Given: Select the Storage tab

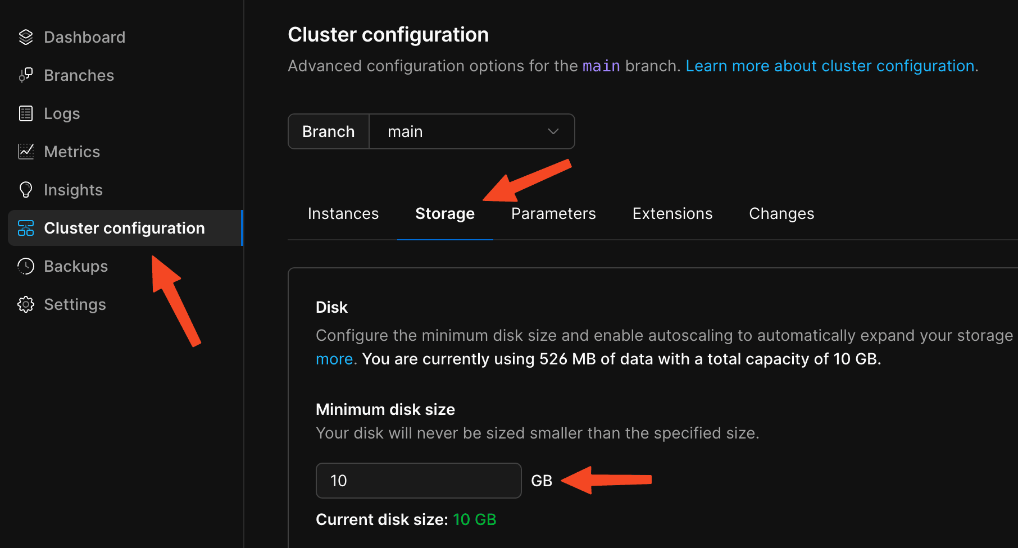Looking at the screenshot, I should pyautogui.click(x=444, y=213).
